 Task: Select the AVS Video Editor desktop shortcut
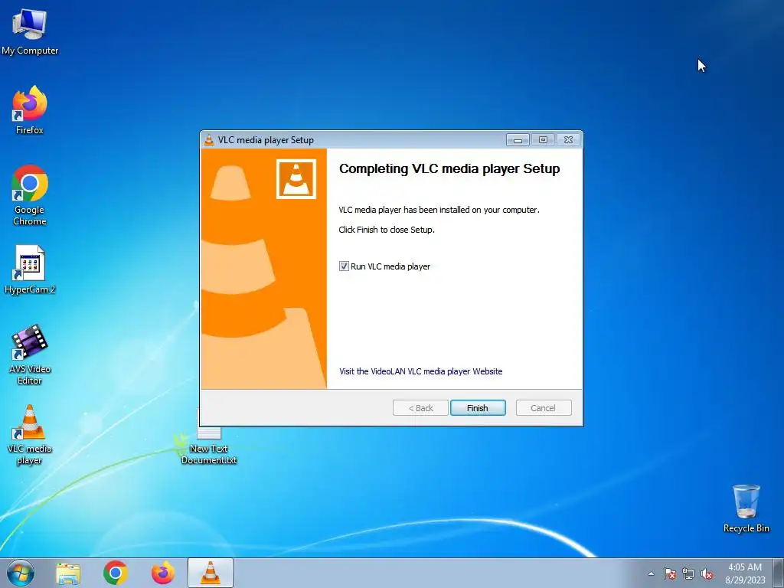(30, 354)
